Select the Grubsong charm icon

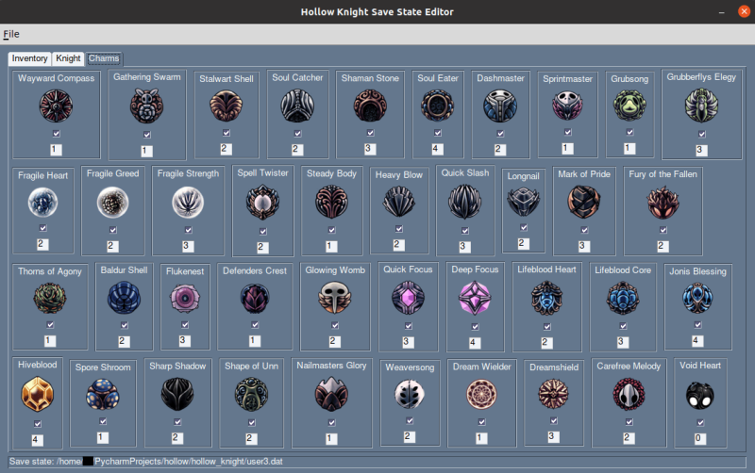pyautogui.click(x=629, y=106)
